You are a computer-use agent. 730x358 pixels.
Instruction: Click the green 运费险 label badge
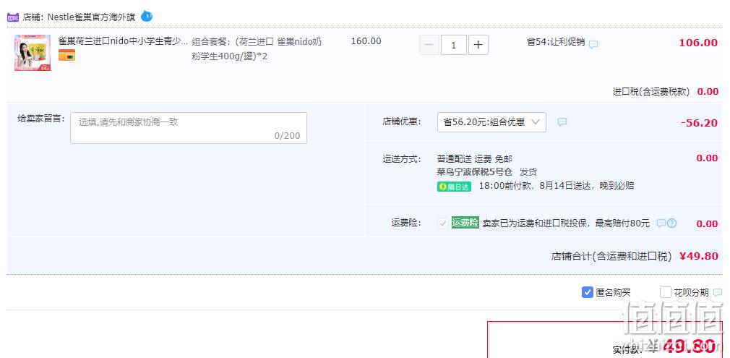coord(465,223)
